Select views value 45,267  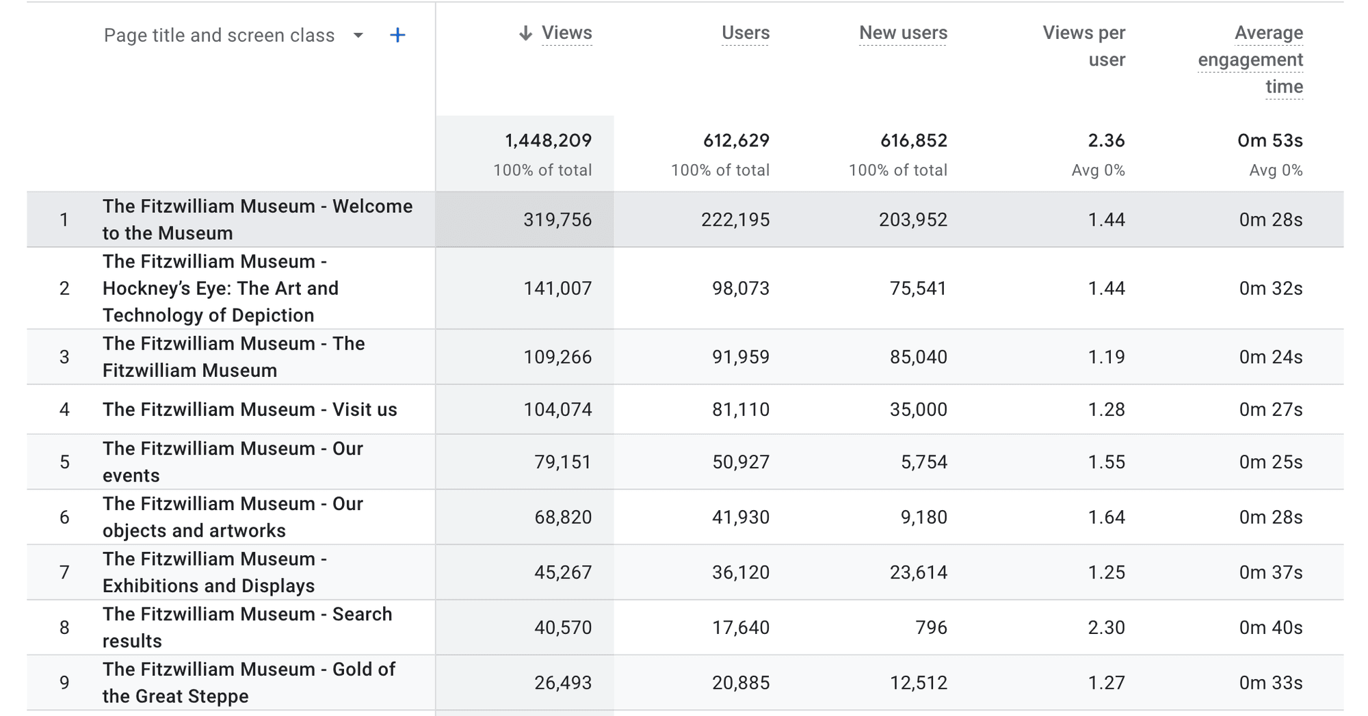[563, 572]
